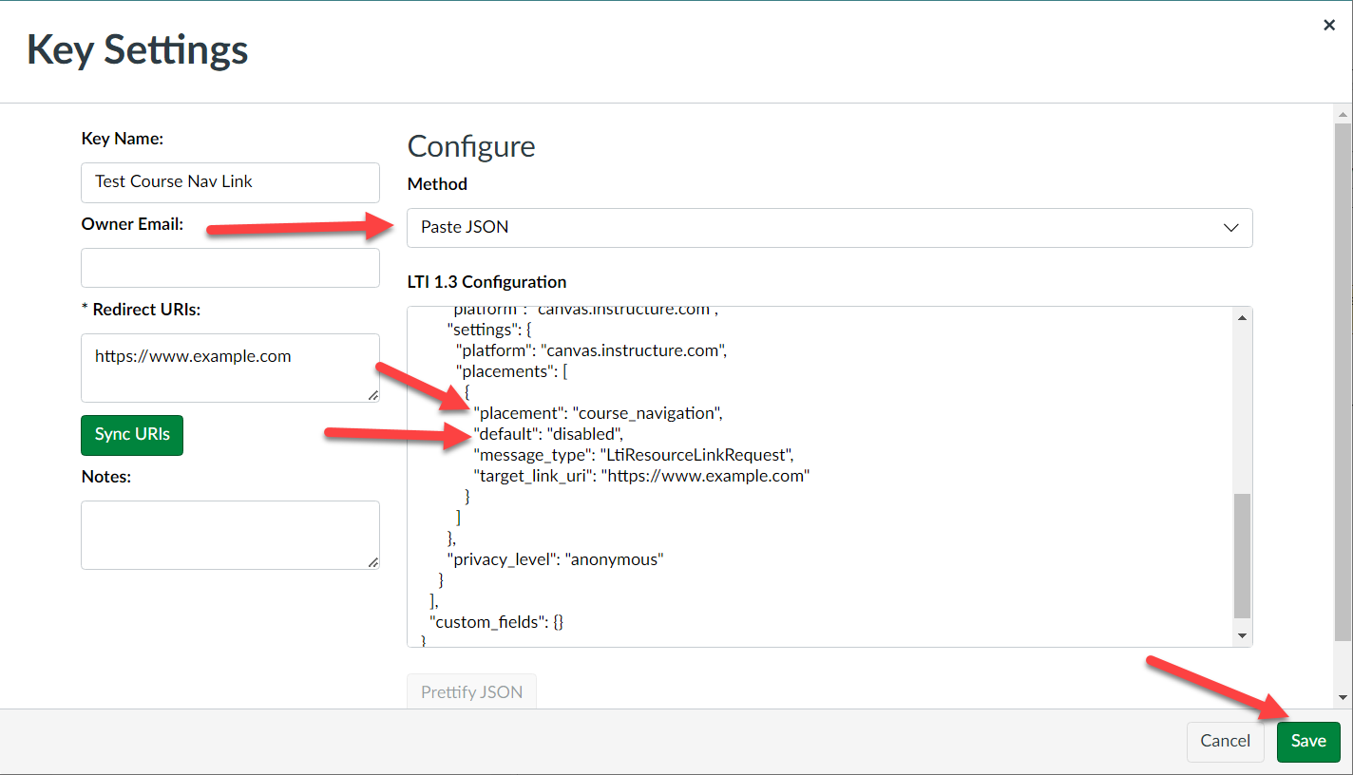Image resolution: width=1353 pixels, height=775 pixels.
Task: Click the up arrow of the dialog scrollbar
Action: click(1342, 114)
